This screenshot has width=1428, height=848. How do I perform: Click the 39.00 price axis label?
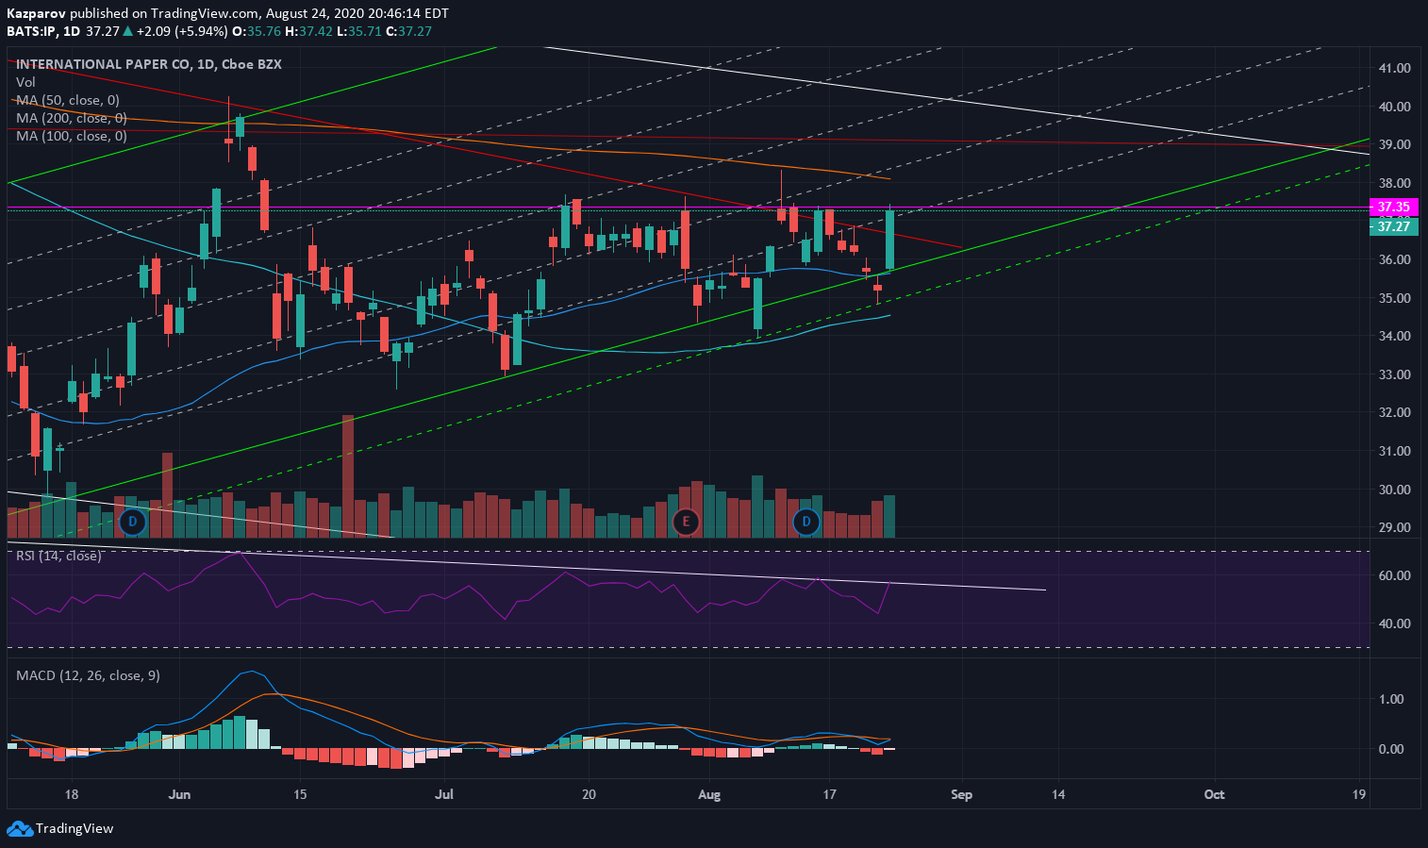1394,144
